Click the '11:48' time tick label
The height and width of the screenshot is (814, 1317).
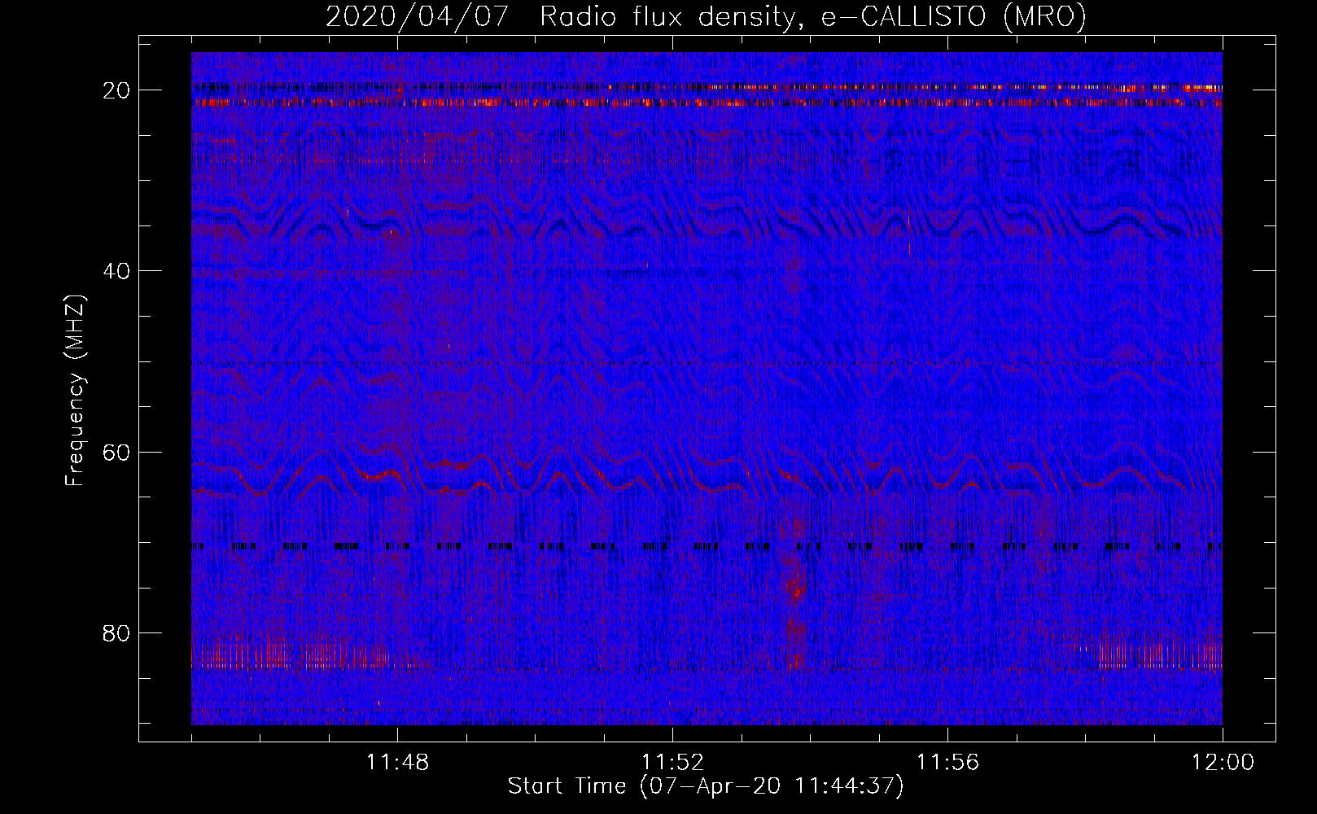pyautogui.click(x=397, y=763)
